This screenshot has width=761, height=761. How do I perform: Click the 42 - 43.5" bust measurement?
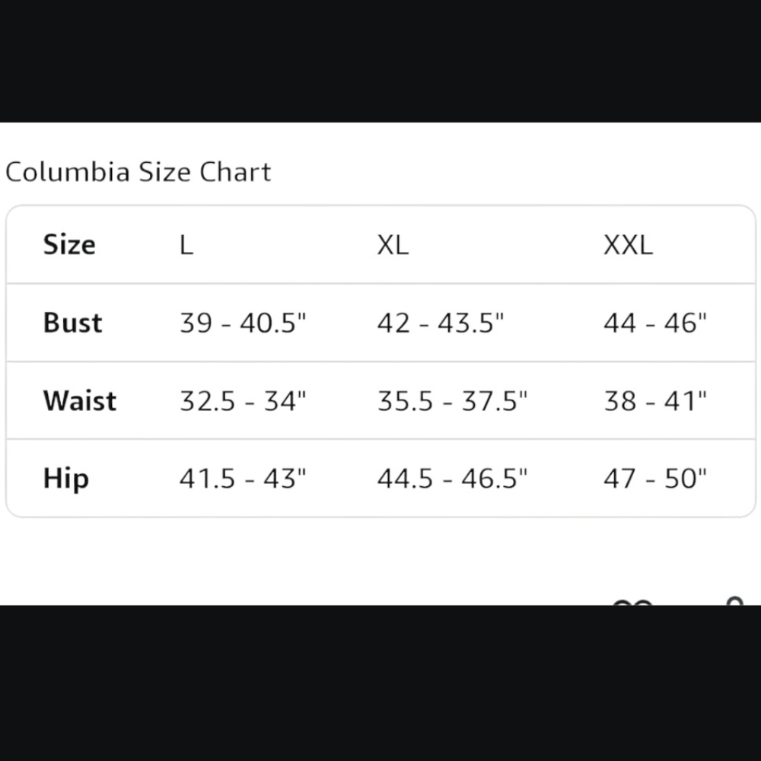pyautogui.click(x=441, y=323)
